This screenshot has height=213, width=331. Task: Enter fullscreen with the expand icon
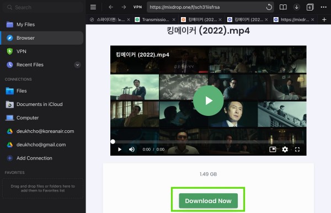297,150
